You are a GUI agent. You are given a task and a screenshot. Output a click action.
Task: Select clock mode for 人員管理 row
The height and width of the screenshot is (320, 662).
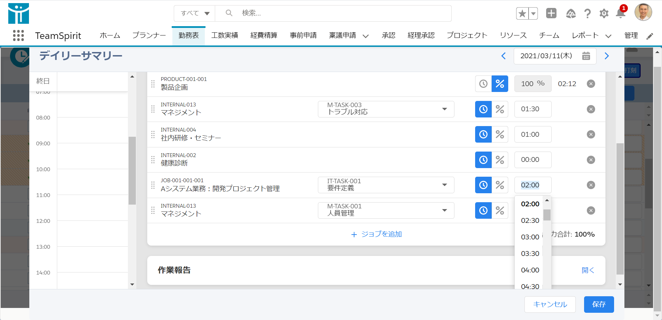pos(483,210)
